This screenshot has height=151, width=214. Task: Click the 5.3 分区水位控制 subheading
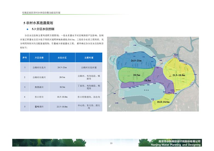pyautogui.click(x=43, y=29)
